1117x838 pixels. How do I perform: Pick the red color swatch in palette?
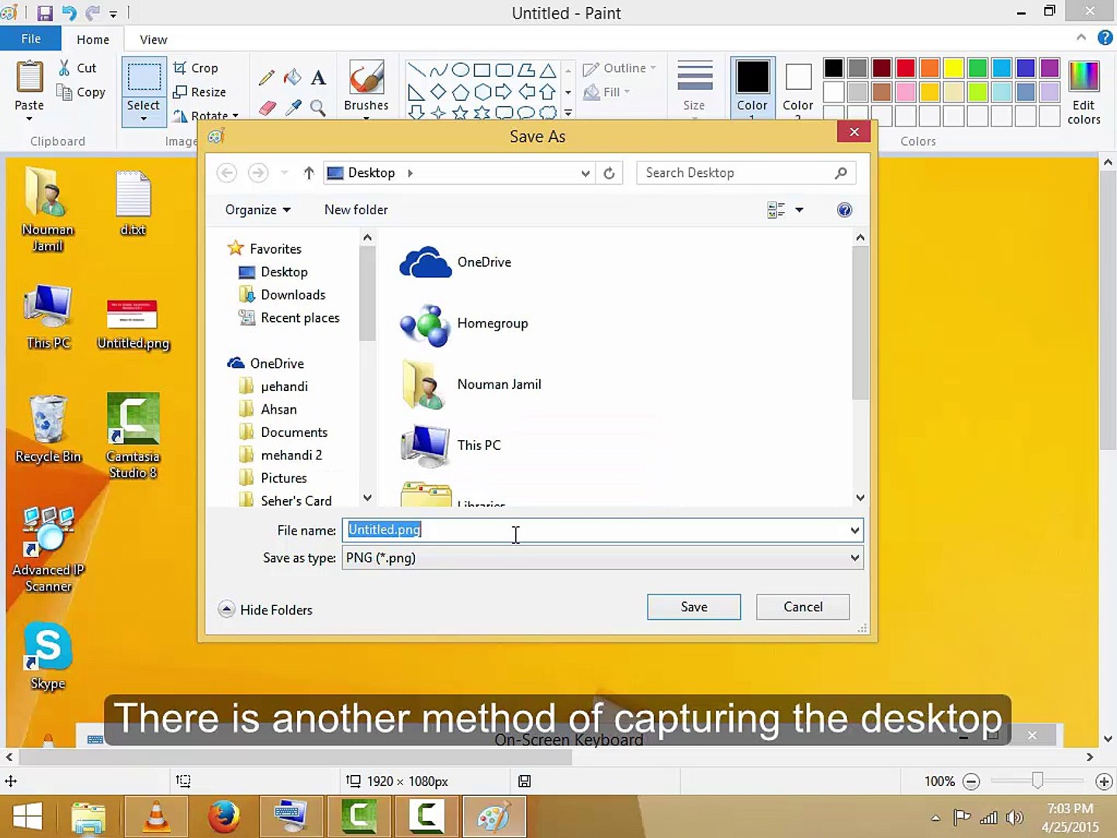click(905, 68)
